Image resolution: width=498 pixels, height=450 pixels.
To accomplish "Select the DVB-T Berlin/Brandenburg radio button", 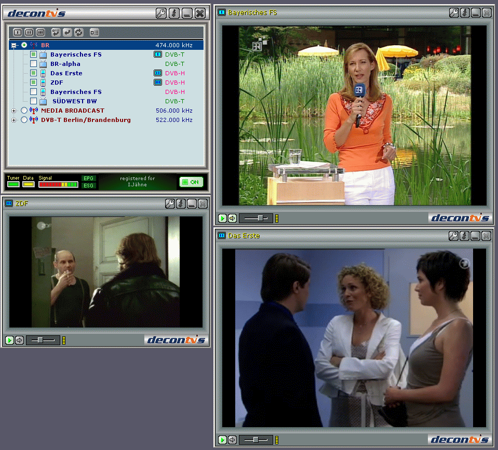I will coord(24,120).
